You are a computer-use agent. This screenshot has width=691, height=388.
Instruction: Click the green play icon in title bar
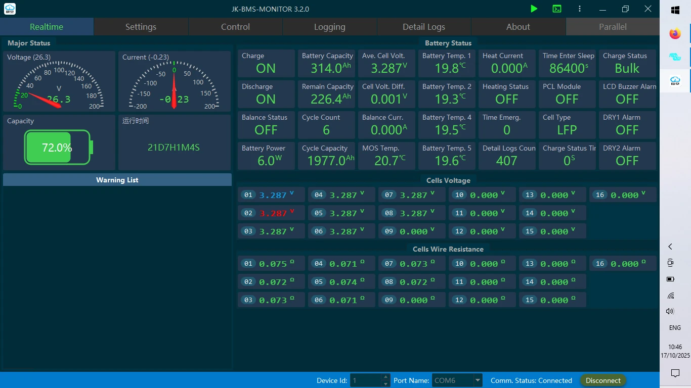[534, 9]
